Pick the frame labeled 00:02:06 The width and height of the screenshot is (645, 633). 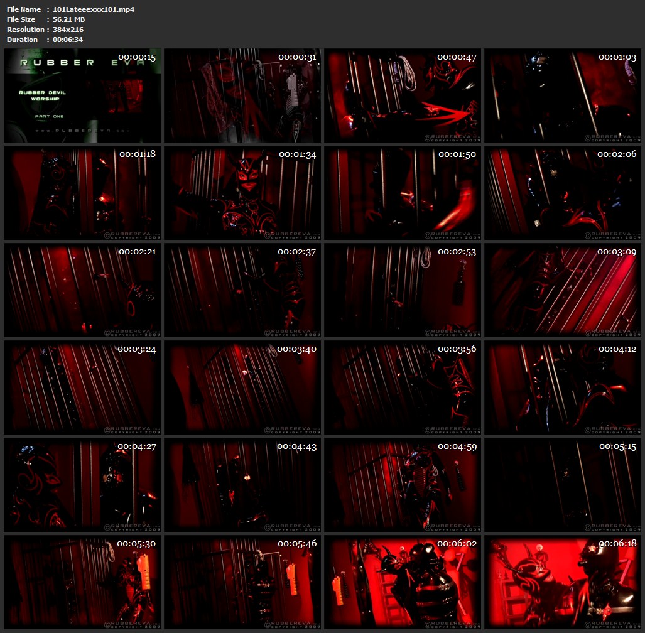562,193
